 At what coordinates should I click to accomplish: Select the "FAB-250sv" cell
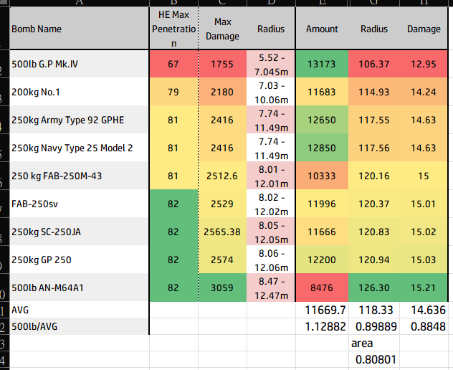click(79, 204)
